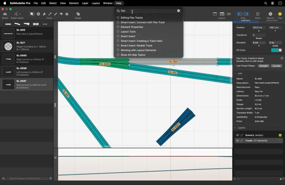Select SL-E697 wye turnout in library
The image size is (285, 185).
(x=27, y=85)
